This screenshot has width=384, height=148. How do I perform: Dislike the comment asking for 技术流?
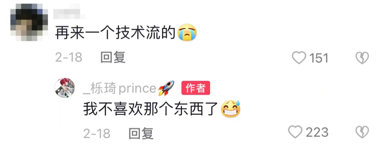[362, 58]
